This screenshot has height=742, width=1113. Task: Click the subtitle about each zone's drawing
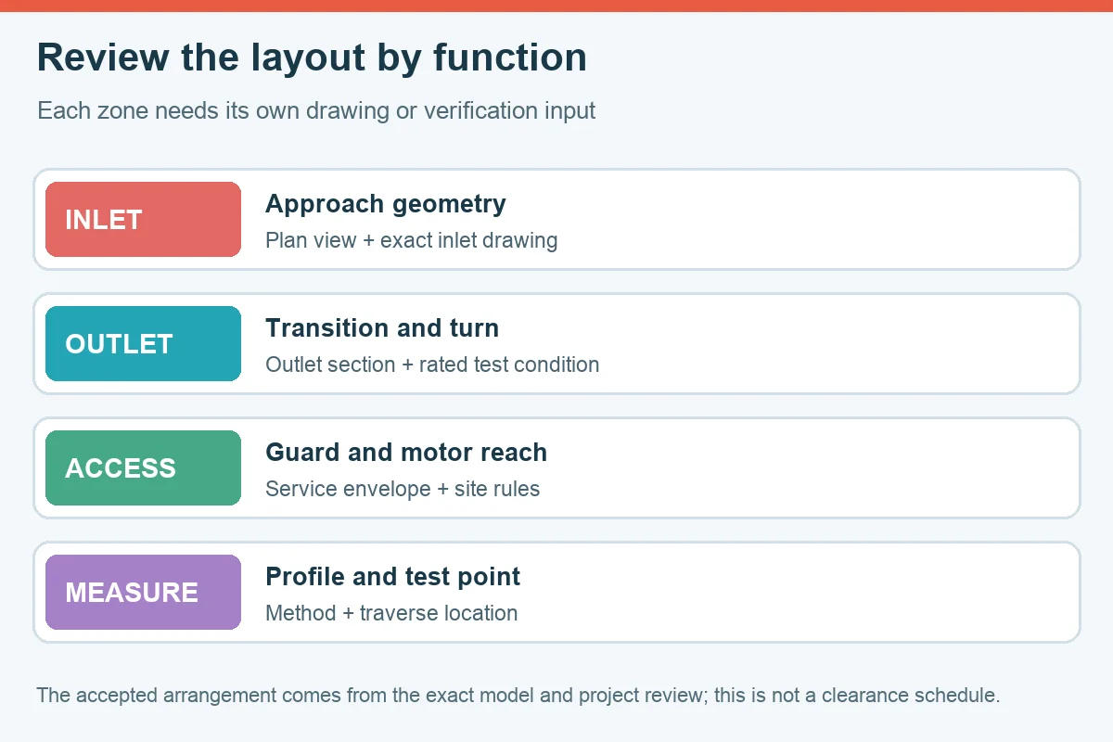(316, 111)
